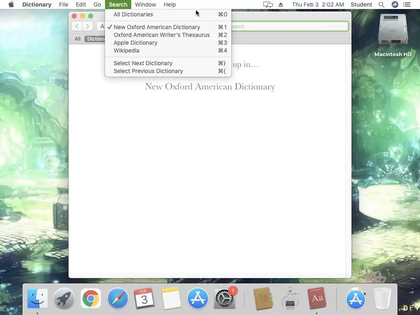Open the File menu
Viewport: 420px width, 315px height.
coord(64,5)
